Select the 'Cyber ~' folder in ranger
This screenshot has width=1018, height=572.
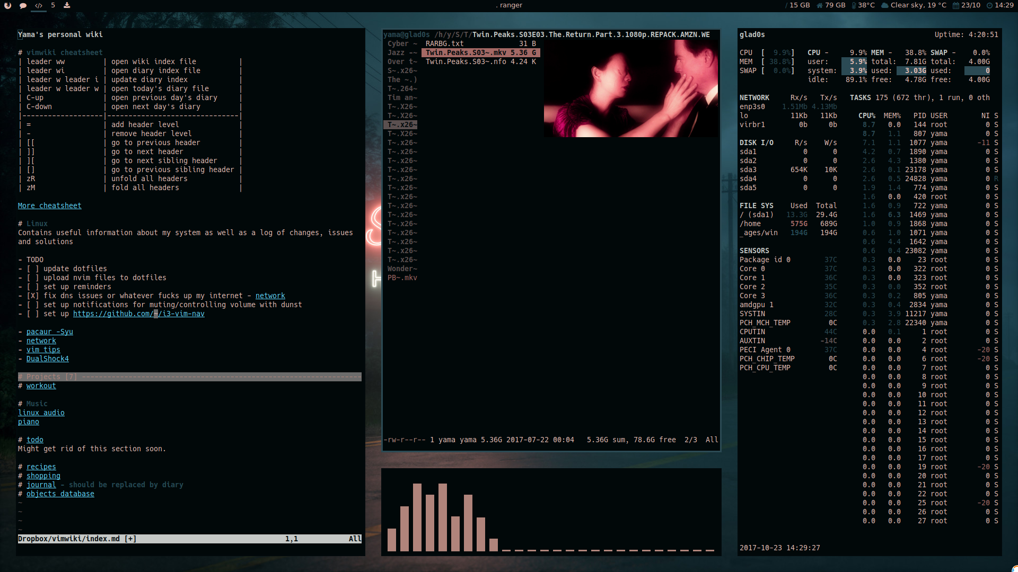401,43
